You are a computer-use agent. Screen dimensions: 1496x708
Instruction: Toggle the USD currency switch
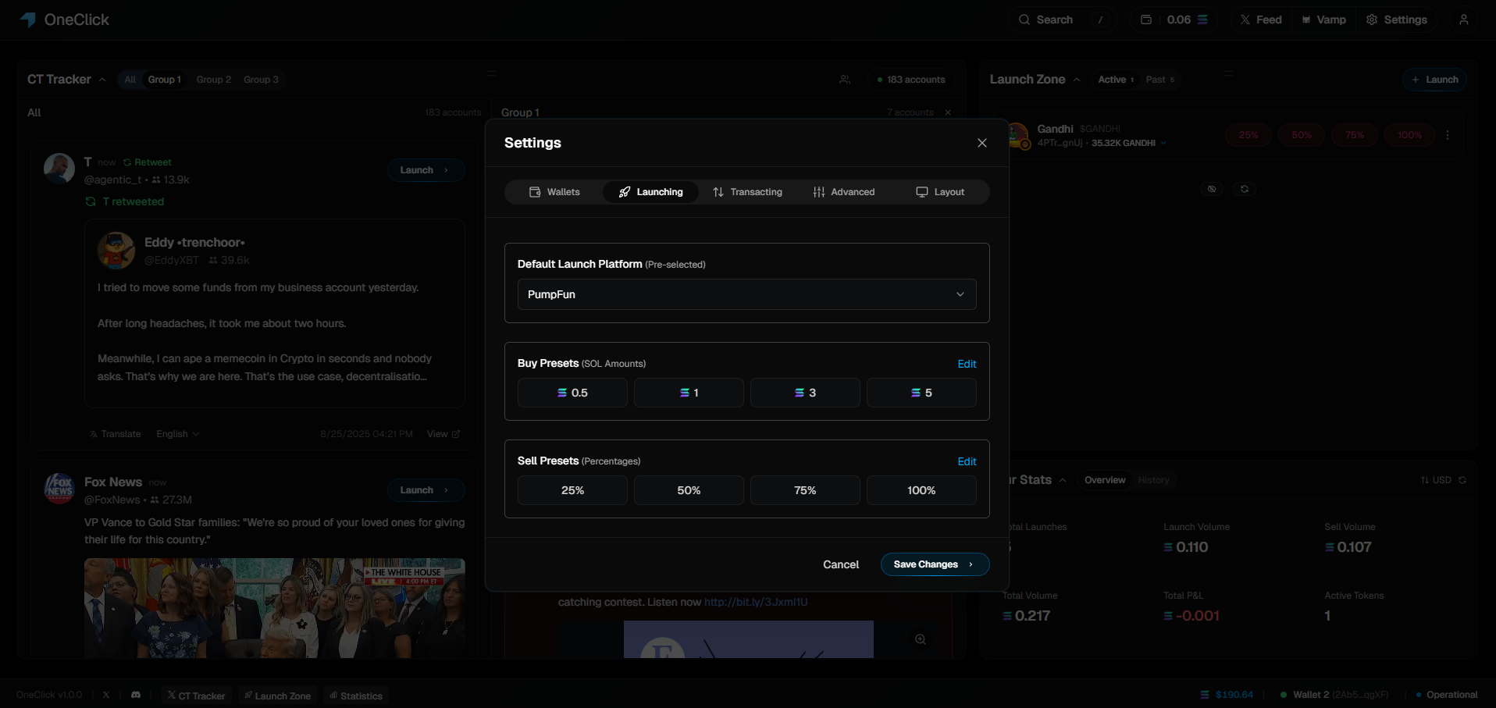point(1436,480)
